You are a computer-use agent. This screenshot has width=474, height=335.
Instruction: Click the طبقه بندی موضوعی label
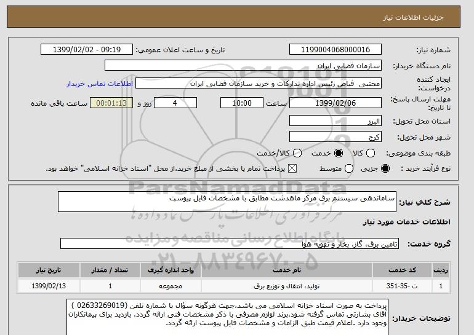pos(418,153)
